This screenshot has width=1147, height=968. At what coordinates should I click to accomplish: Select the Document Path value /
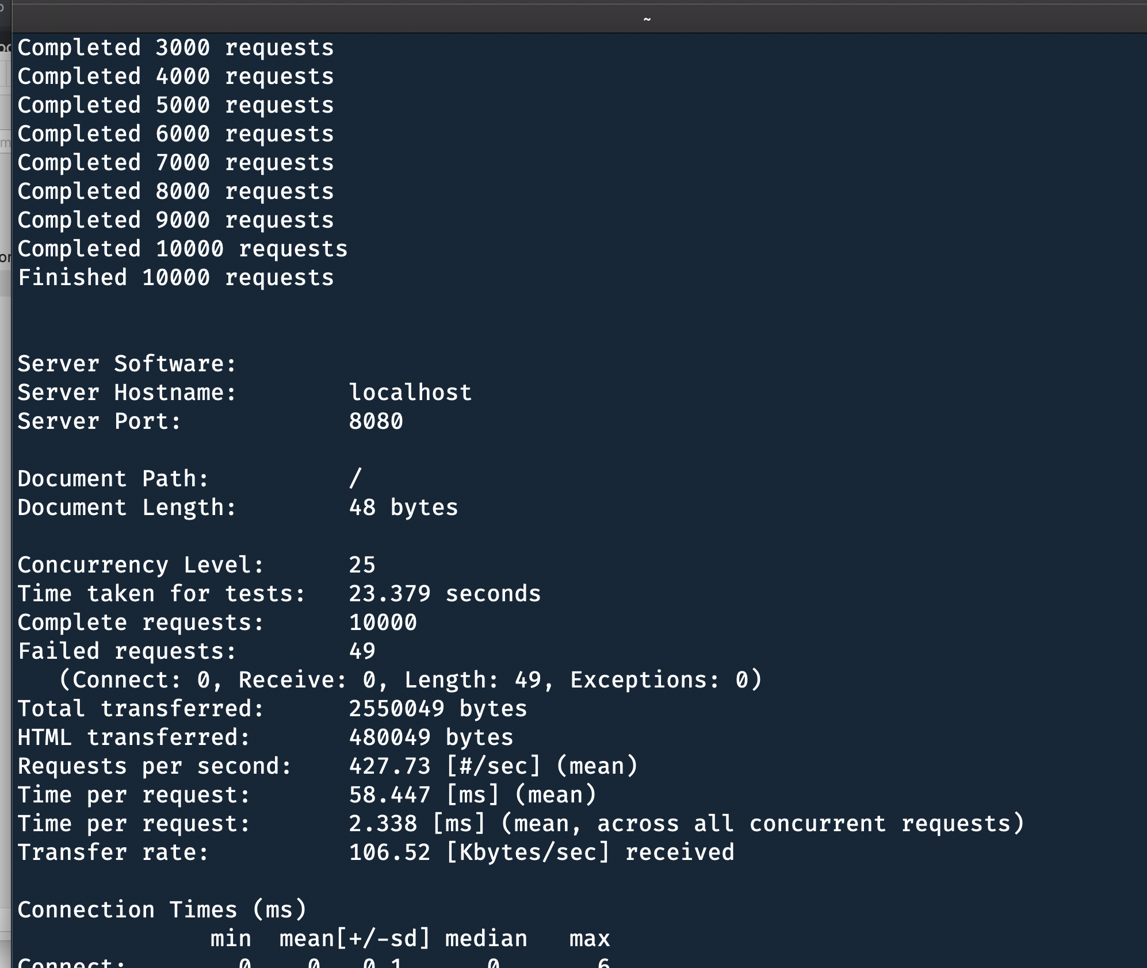click(x=355, y=478)
